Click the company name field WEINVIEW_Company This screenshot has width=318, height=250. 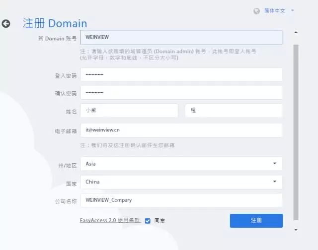(x=181, y=200)
